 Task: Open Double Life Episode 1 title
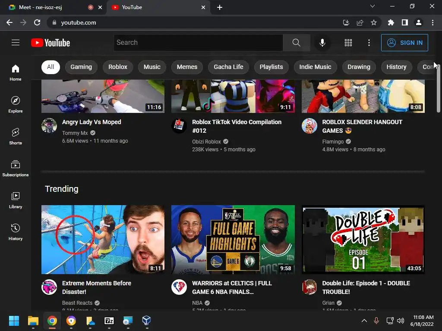pos(366,287)
